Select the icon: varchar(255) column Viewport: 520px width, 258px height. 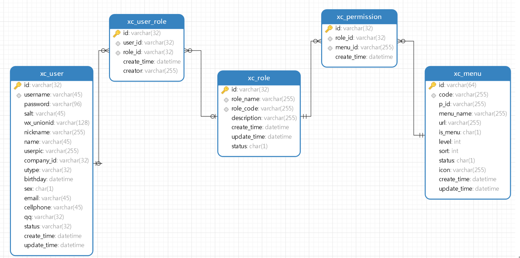(x=462, y=170)
